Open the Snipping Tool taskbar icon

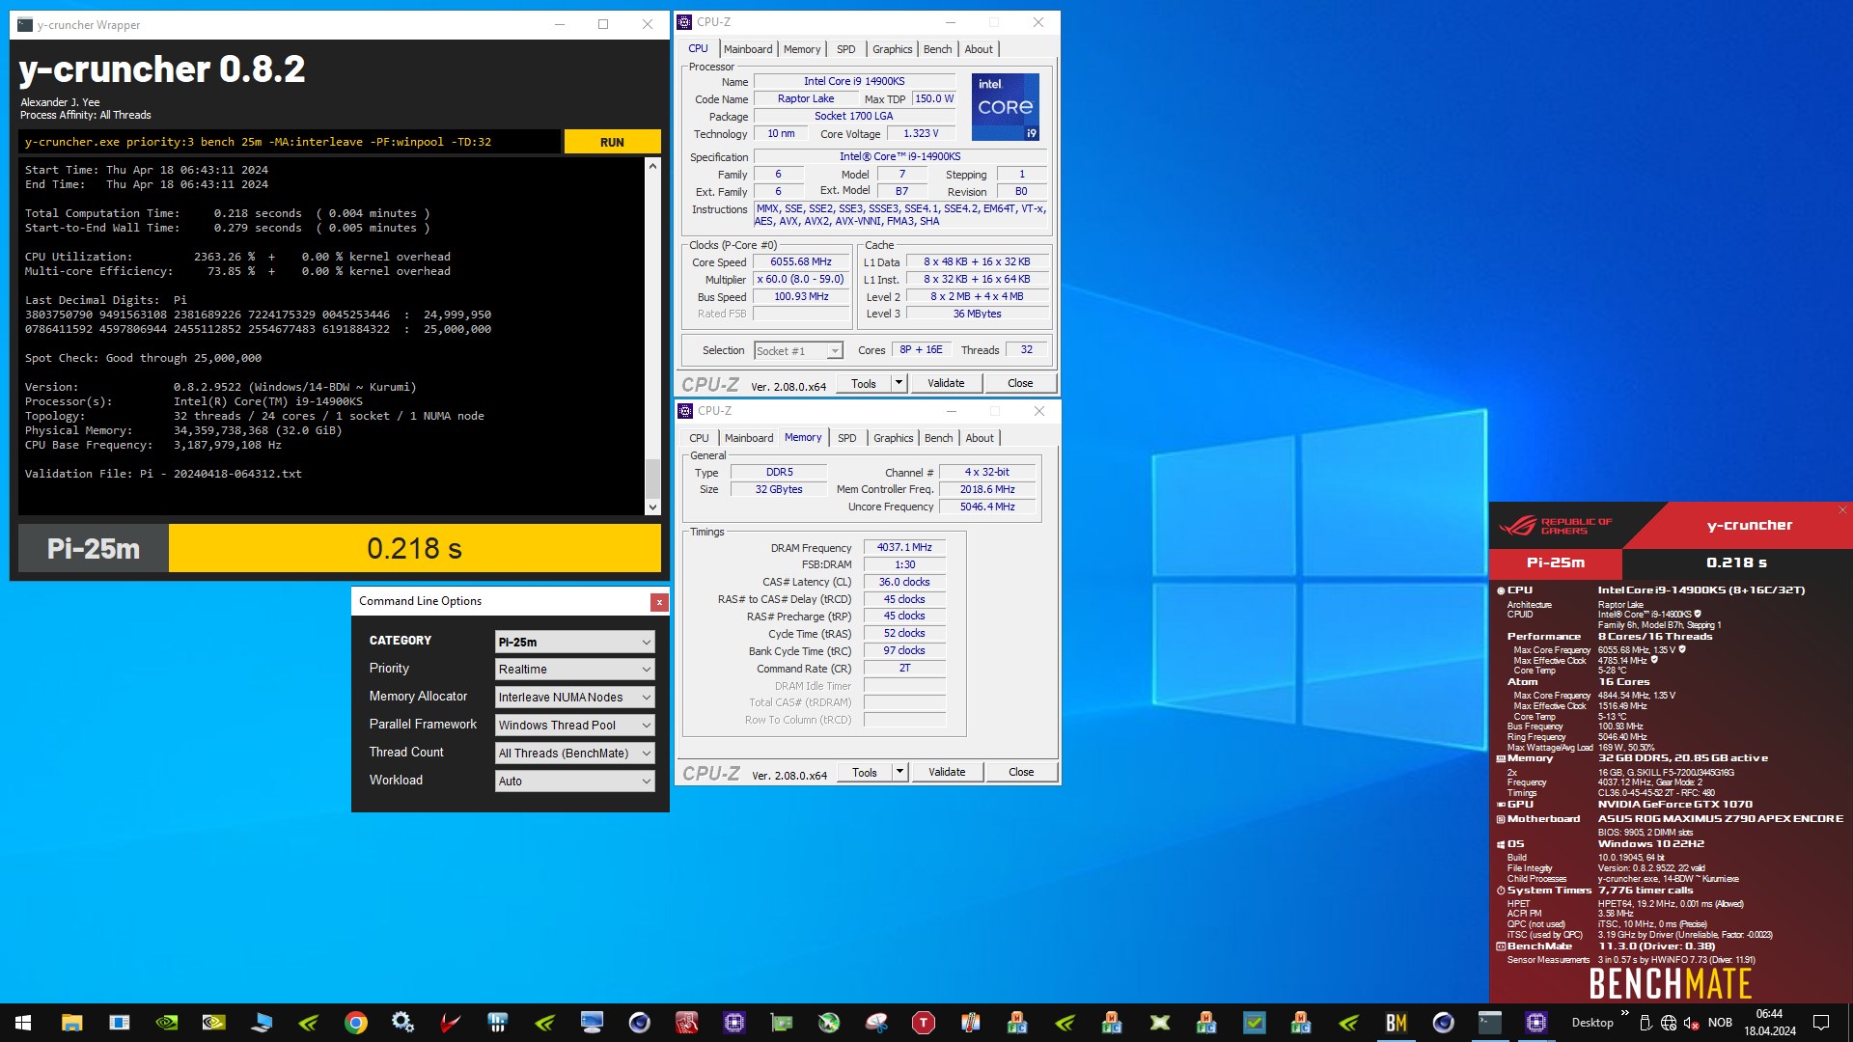[x=876, y=1023]
